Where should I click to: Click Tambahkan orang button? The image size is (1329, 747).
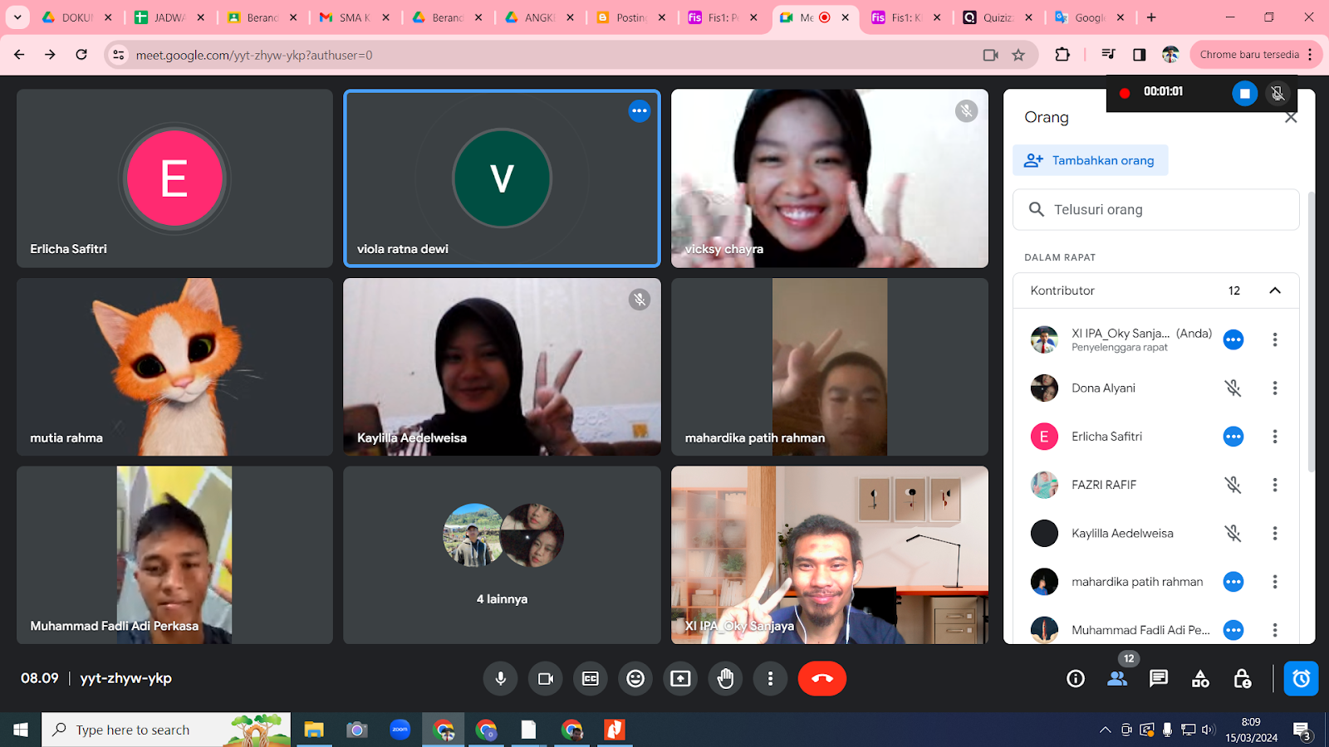(x=1090, y=160)
